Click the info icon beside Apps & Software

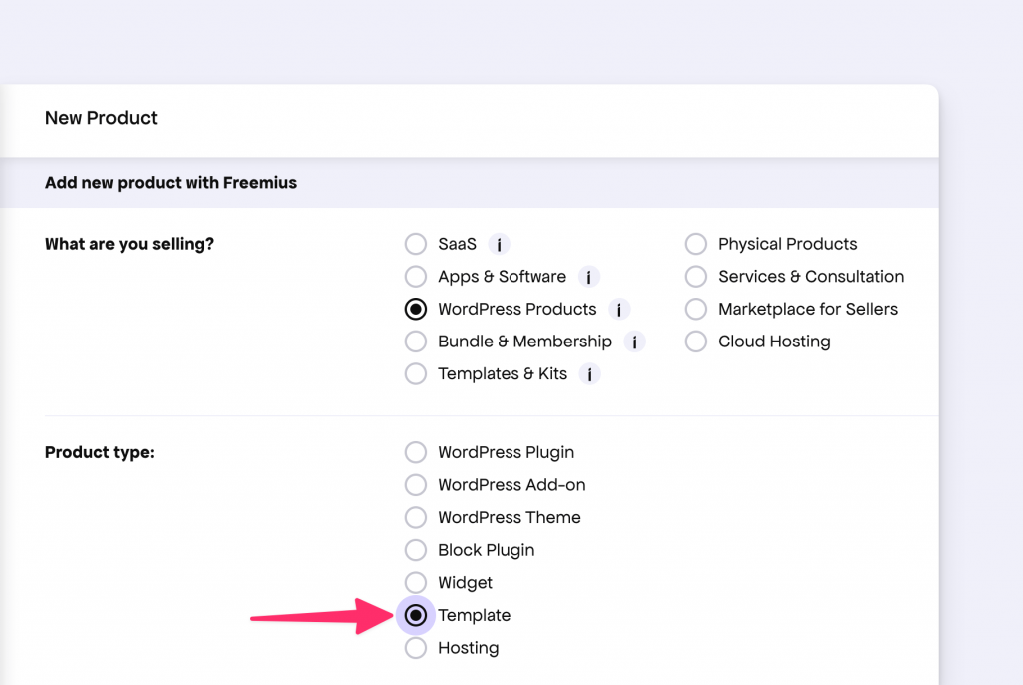click(x=588, y=277)
